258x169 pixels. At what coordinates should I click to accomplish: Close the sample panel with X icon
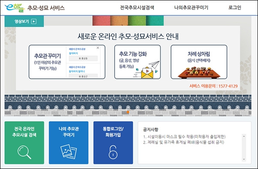[98, 48]
